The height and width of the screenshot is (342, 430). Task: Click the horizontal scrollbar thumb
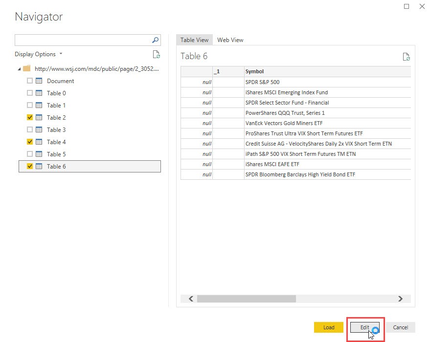246,299
